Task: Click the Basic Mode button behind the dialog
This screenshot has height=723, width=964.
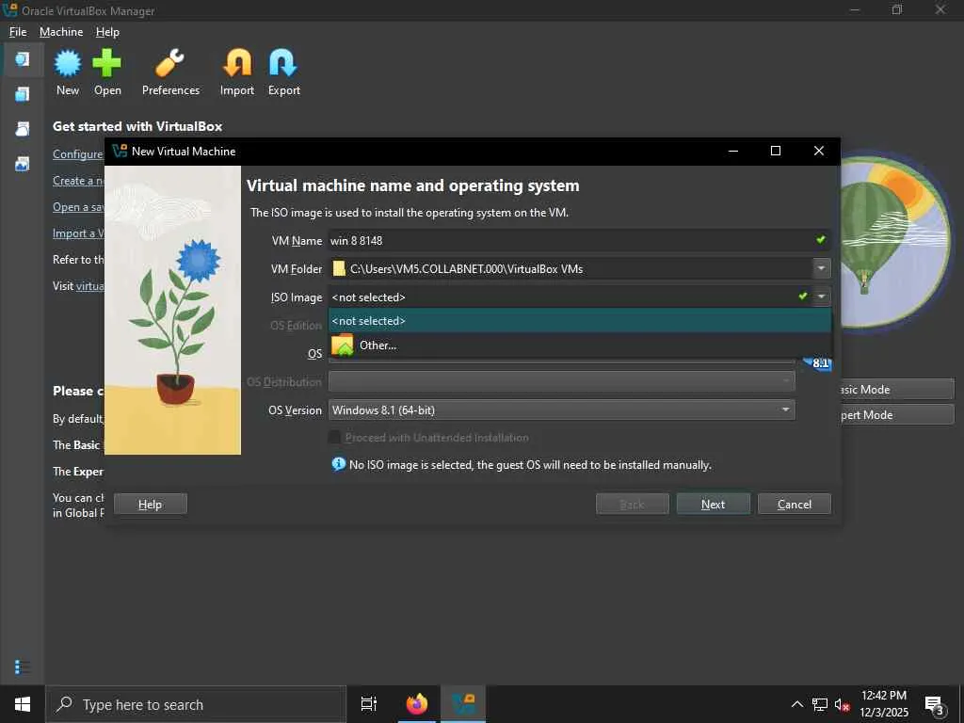Action: (897, 389)
